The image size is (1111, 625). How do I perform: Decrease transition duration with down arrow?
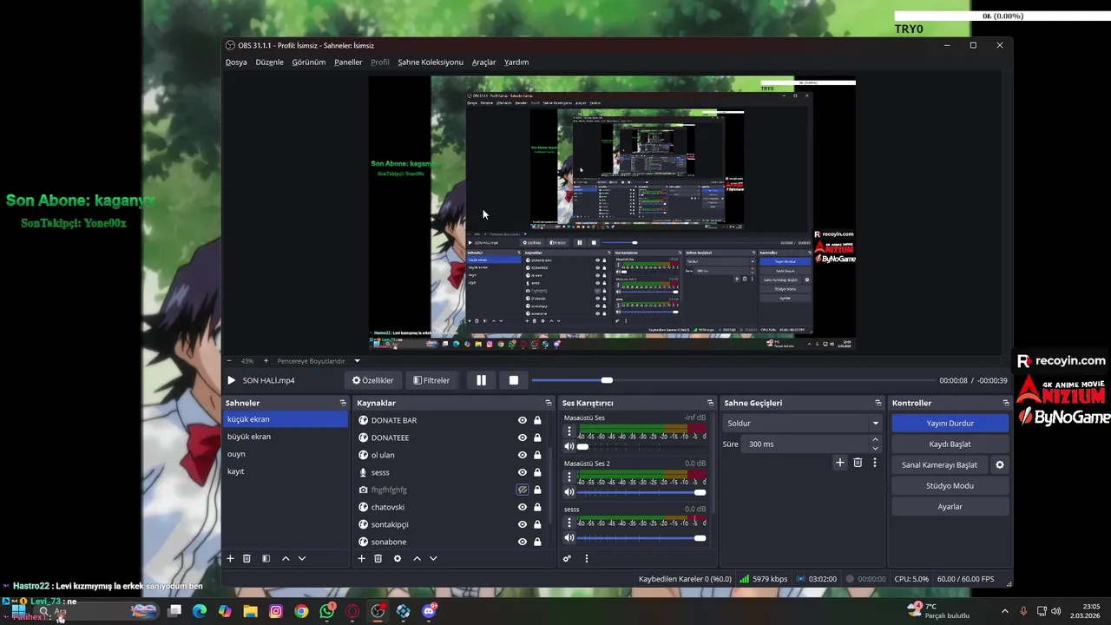875,449
